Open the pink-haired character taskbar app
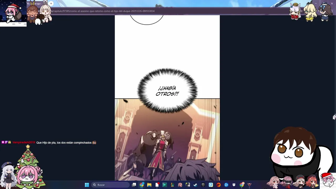The height and width of the screenshot is (189, 336). (x=180, y=185)
